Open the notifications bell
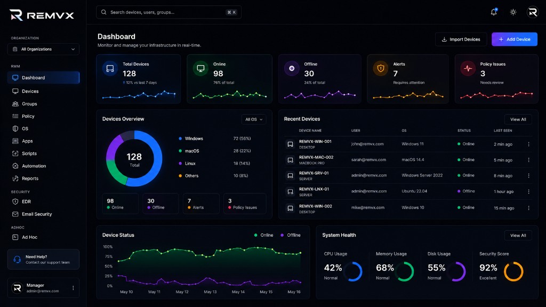546x307 pixels. pyautogui.click(x=494, y=12)
